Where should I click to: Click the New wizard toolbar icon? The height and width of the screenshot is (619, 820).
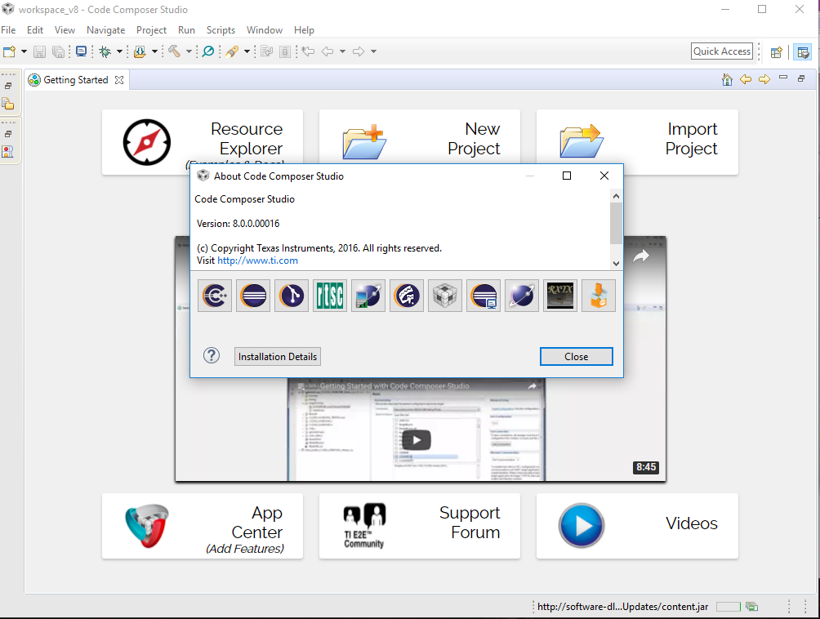tap(10, 51)
